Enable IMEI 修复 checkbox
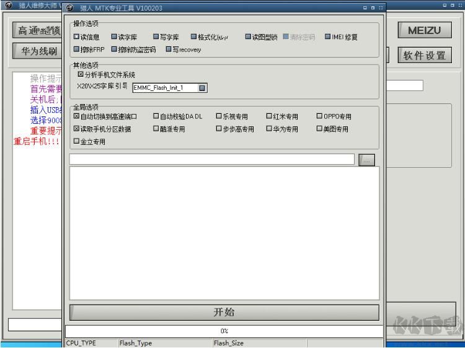The width and height of the screenshot is (465, 348). [328, 37]
